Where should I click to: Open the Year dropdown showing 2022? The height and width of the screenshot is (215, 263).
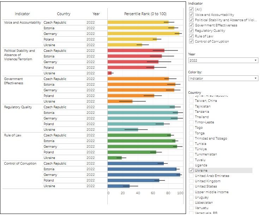[223, 60]
